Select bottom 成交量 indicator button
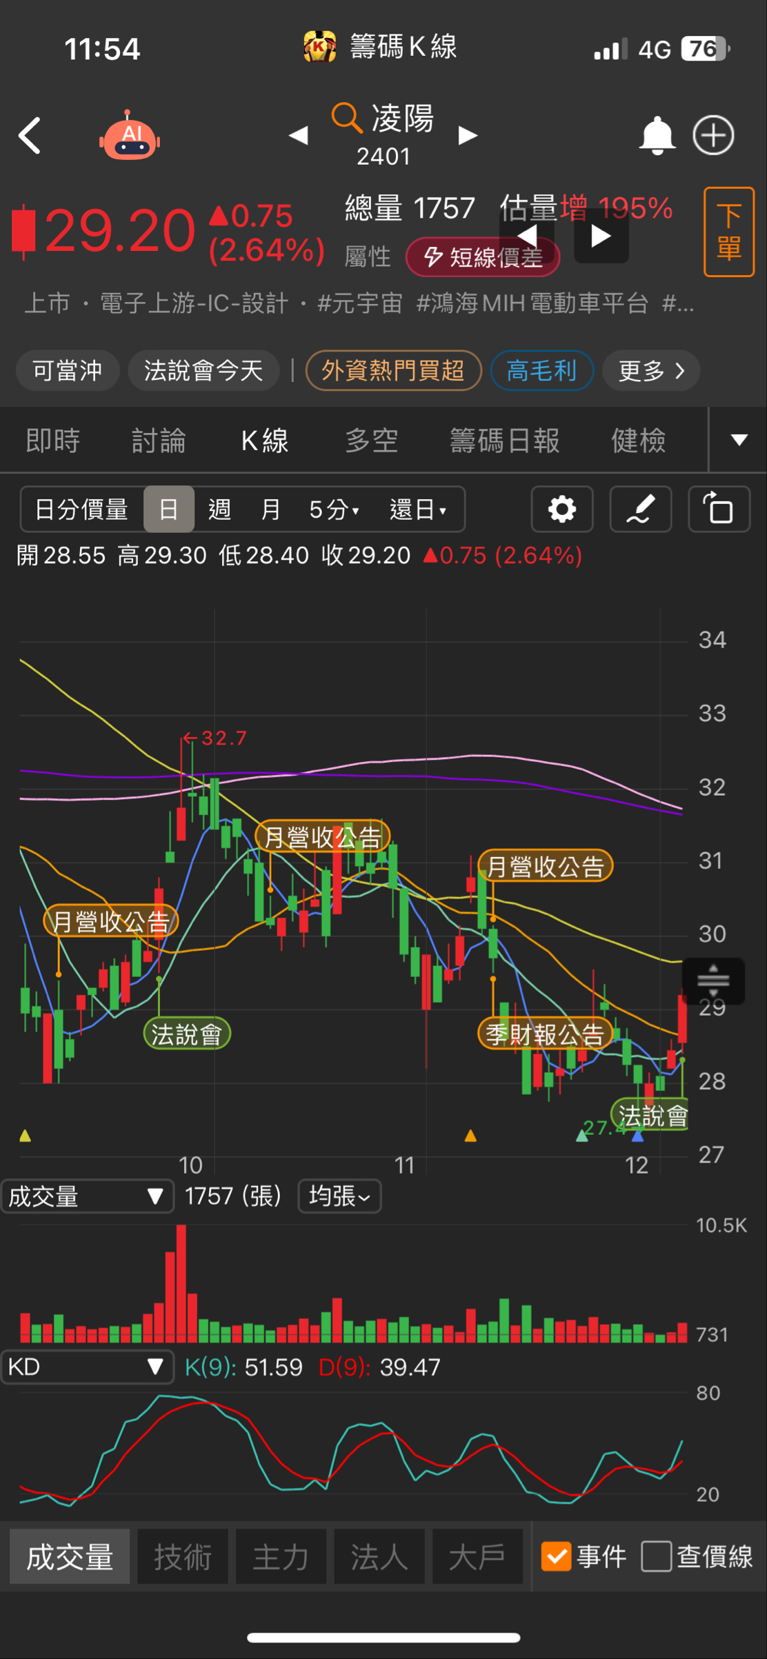Screen dimensions: 767x1659 (70, 1556)
